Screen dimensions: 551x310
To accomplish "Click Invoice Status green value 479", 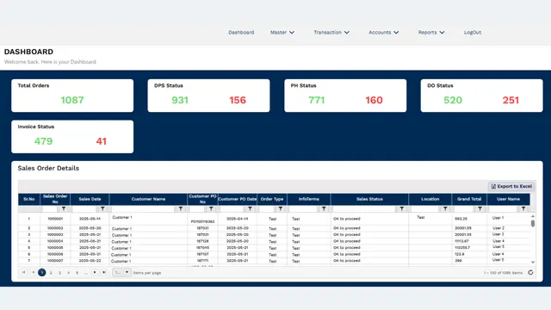I will (x=43, y=141).
